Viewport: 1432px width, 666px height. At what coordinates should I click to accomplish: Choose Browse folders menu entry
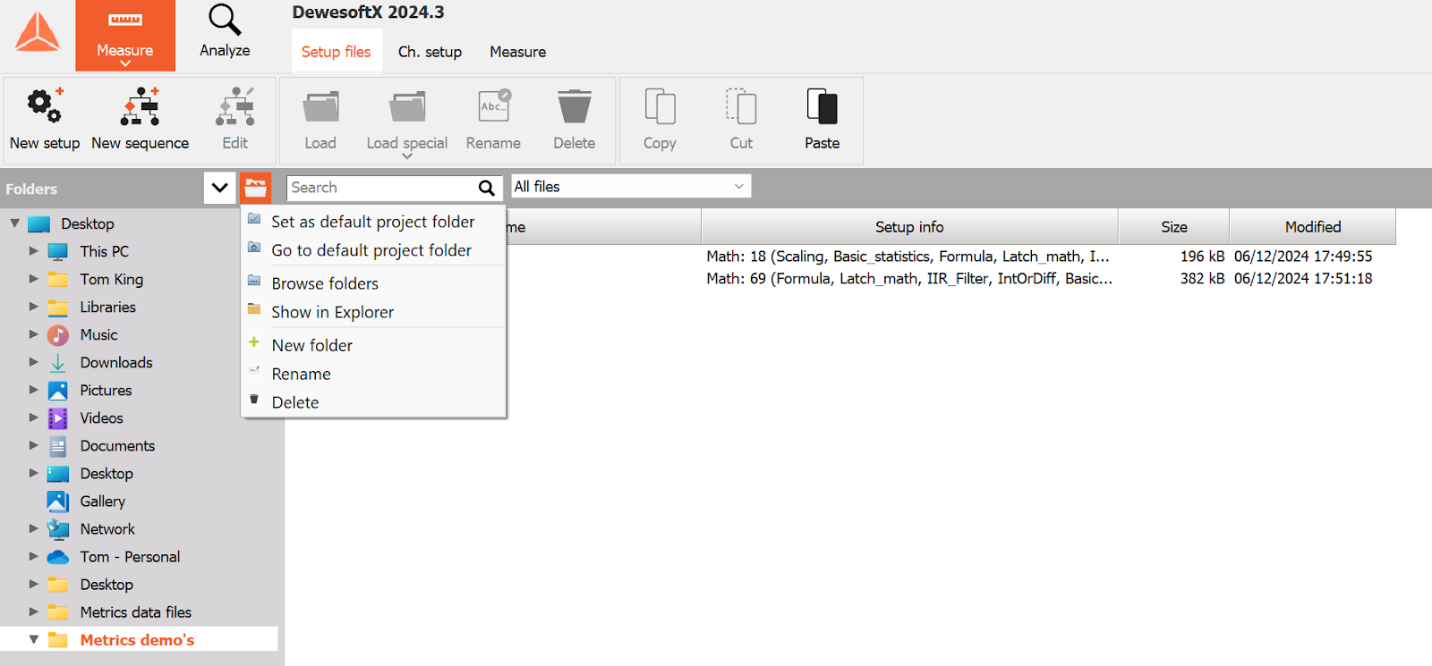(x=373, y=283)
